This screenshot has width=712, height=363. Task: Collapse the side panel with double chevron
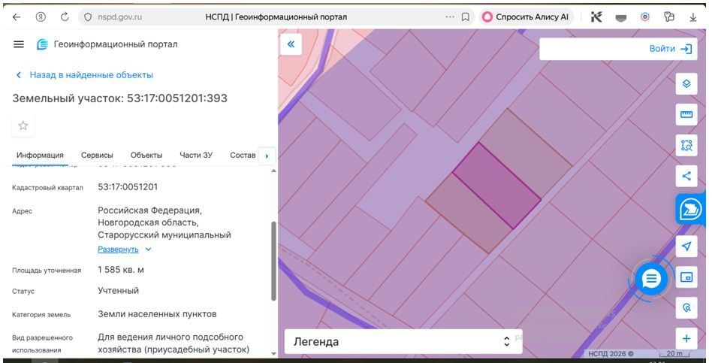tap(291, 44)
